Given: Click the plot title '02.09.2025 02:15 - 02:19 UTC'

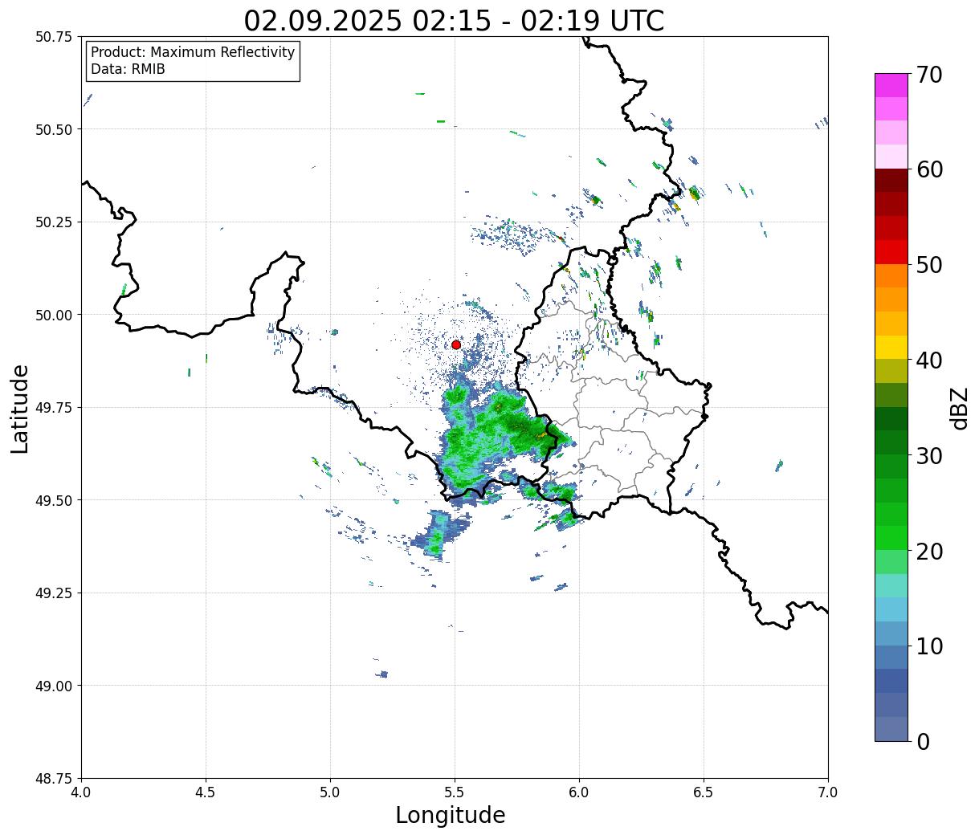Looking at the screenshot, I should click(x=455, y=20).
